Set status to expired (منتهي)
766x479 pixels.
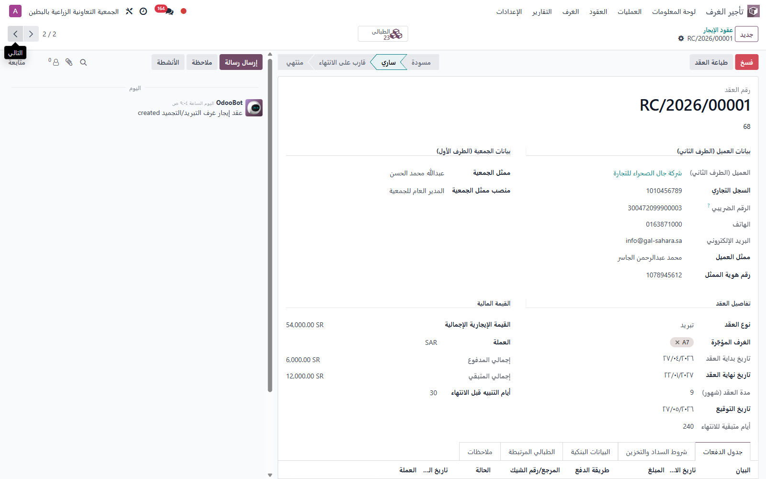[294, 62]
